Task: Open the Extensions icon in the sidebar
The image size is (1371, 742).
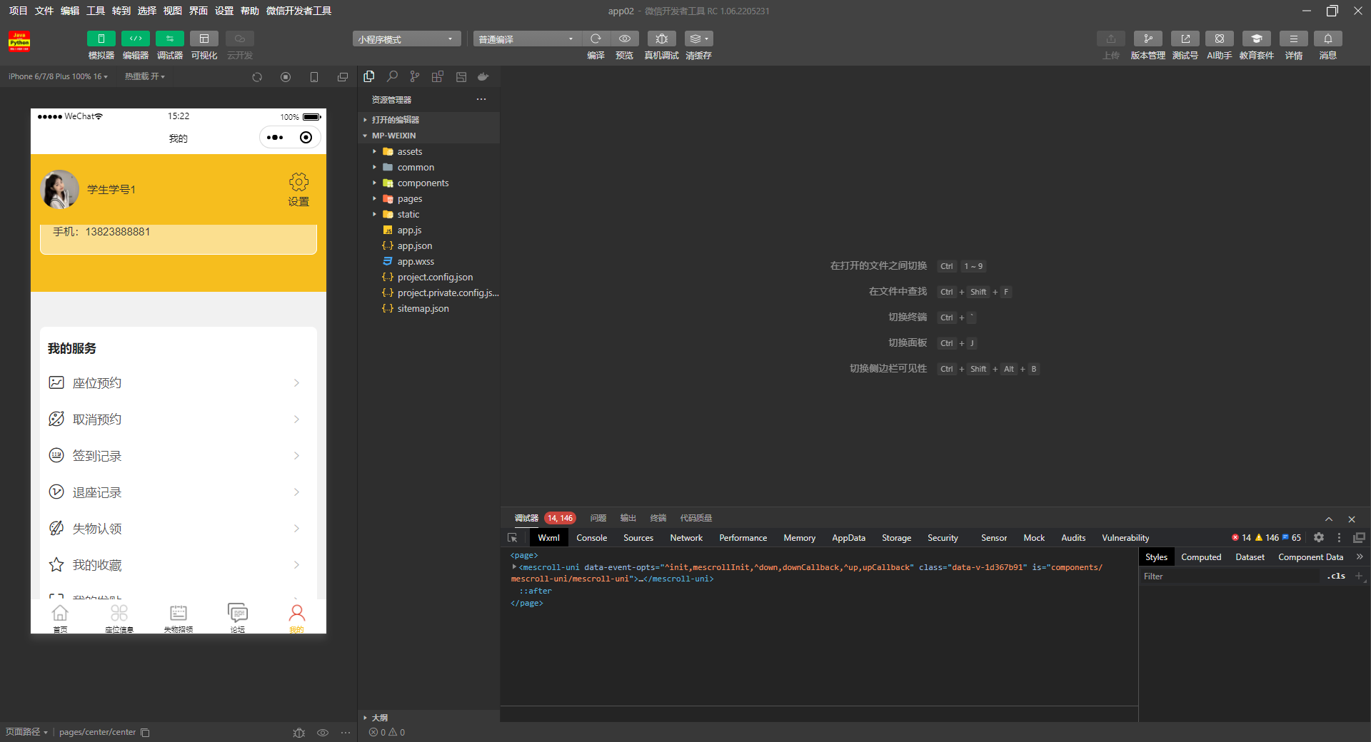Action: 438,76
